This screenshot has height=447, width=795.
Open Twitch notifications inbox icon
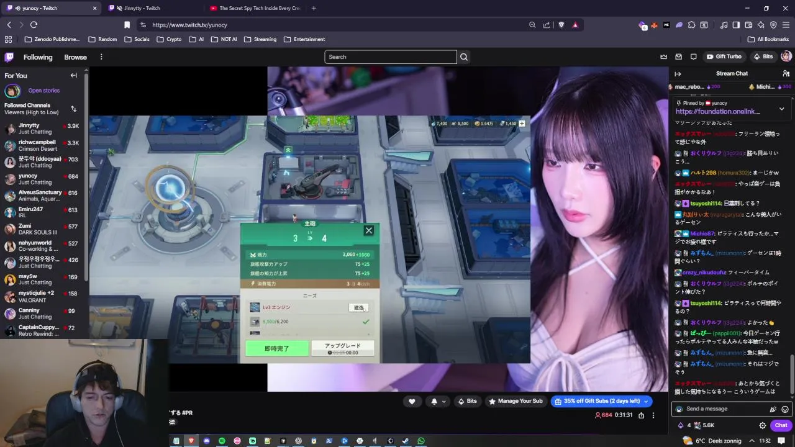tap(678, 56)
